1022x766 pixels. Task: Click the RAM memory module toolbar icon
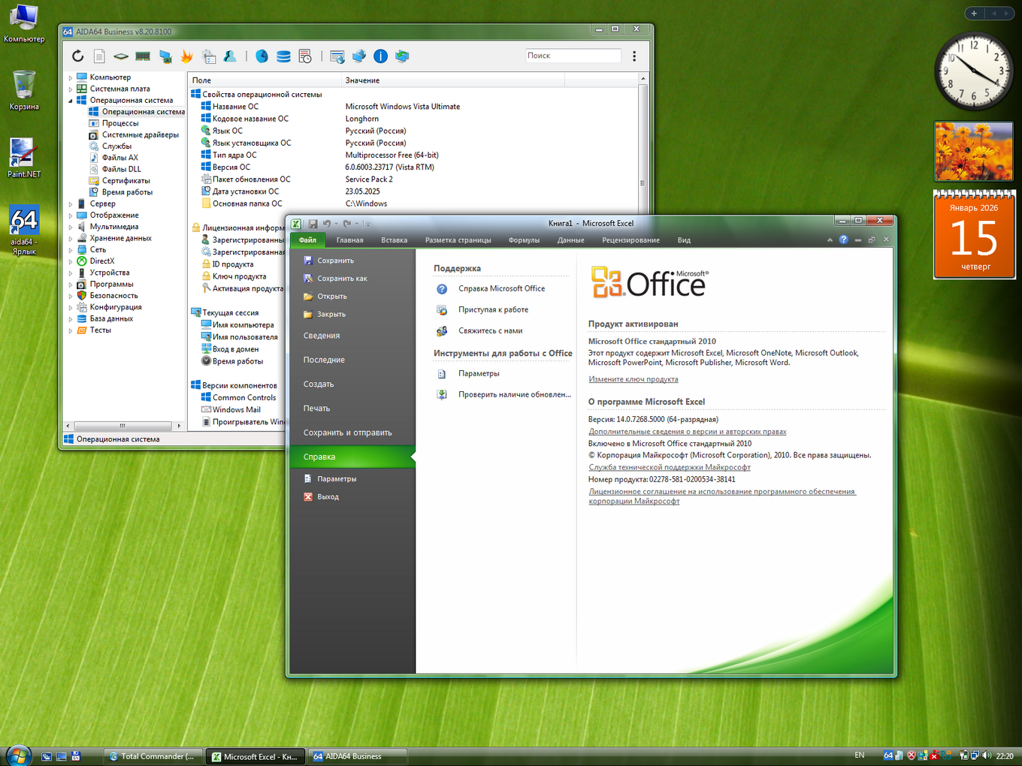pyautogui.click(x=143, y=56)
